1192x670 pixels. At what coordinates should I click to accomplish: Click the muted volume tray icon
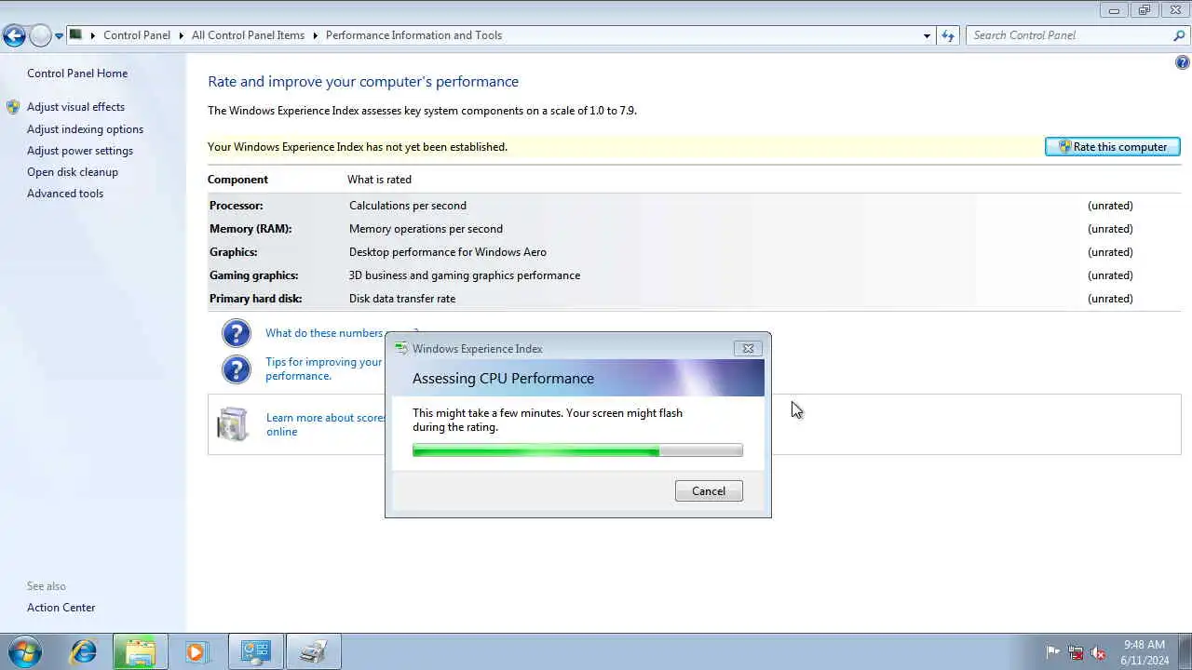1099,652
